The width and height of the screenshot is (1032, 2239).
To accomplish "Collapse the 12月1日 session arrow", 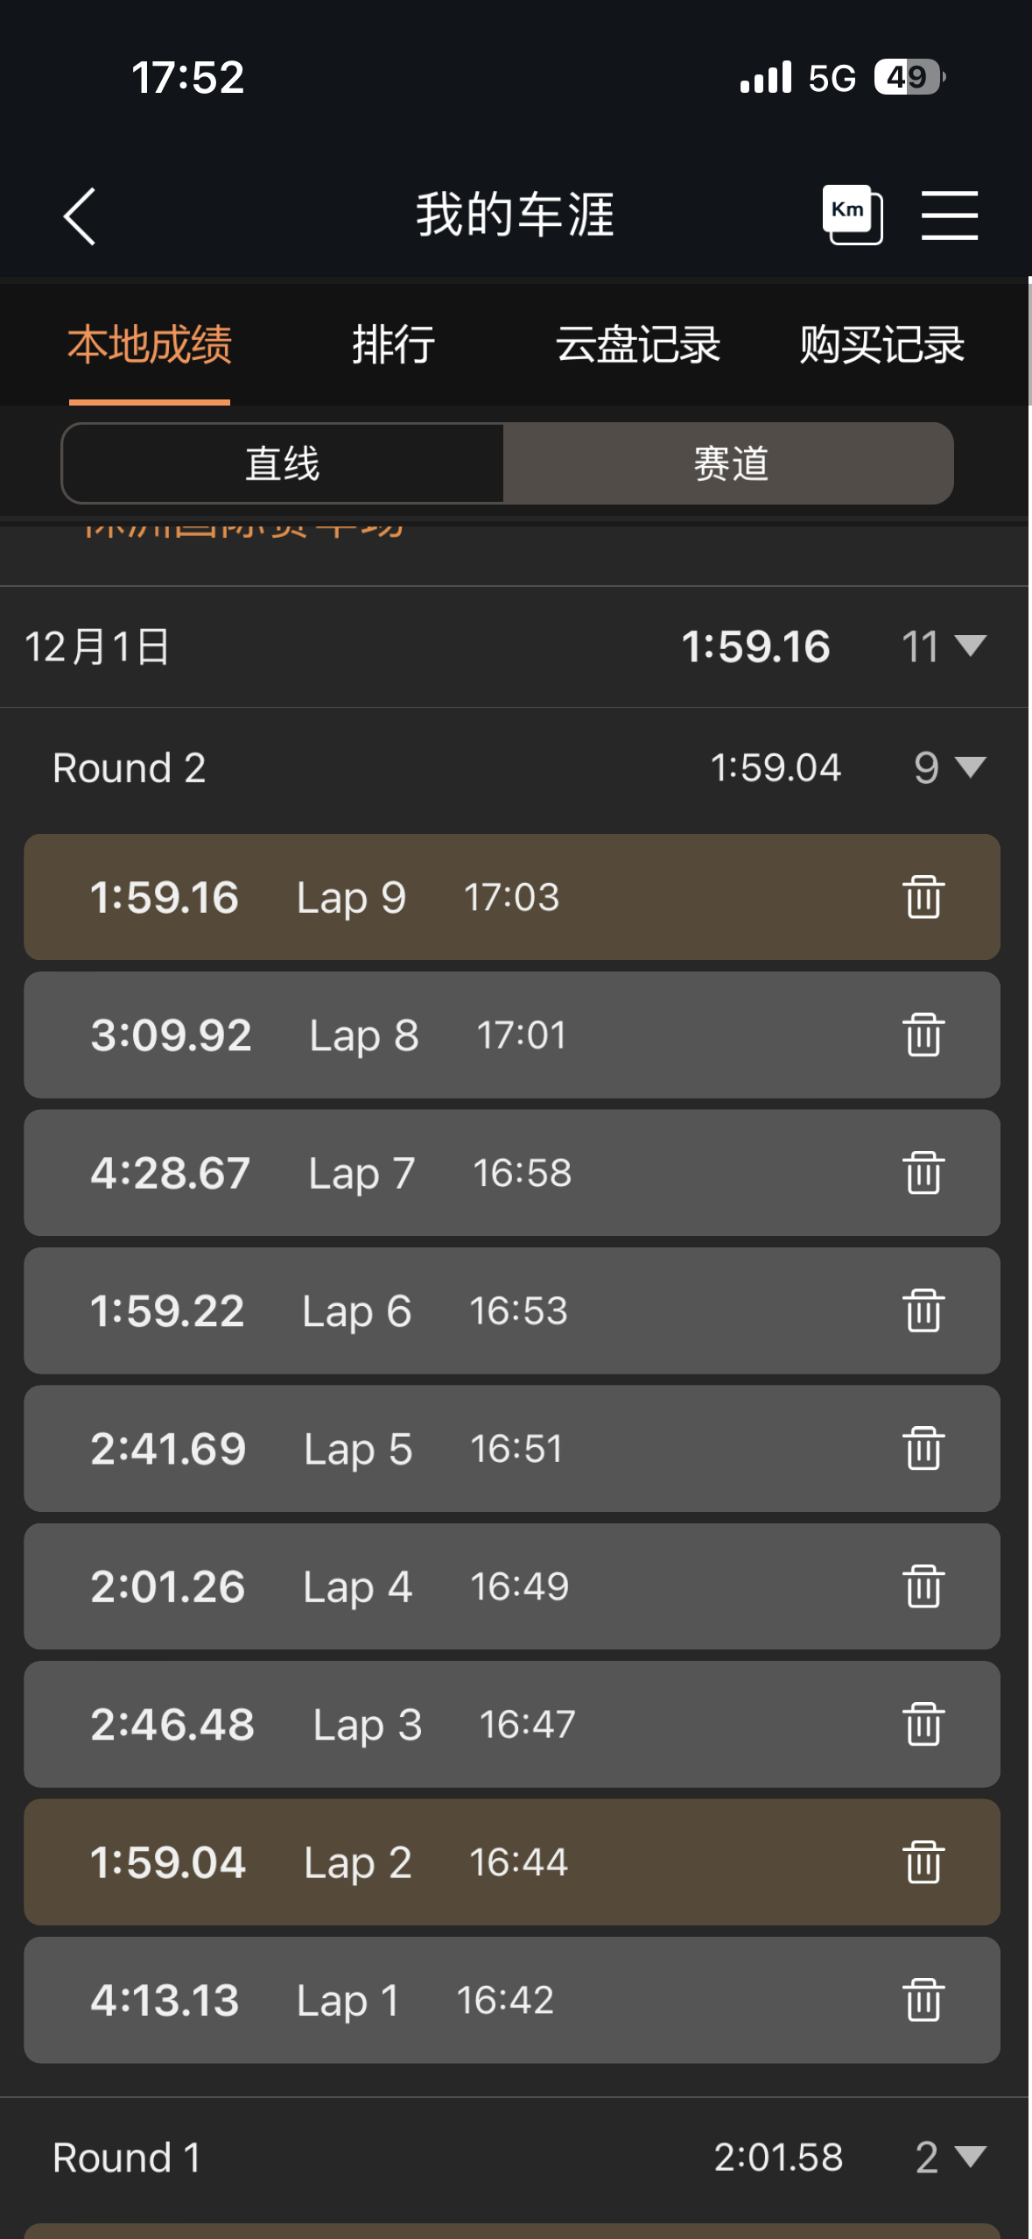I will click(x=970, y=646).
